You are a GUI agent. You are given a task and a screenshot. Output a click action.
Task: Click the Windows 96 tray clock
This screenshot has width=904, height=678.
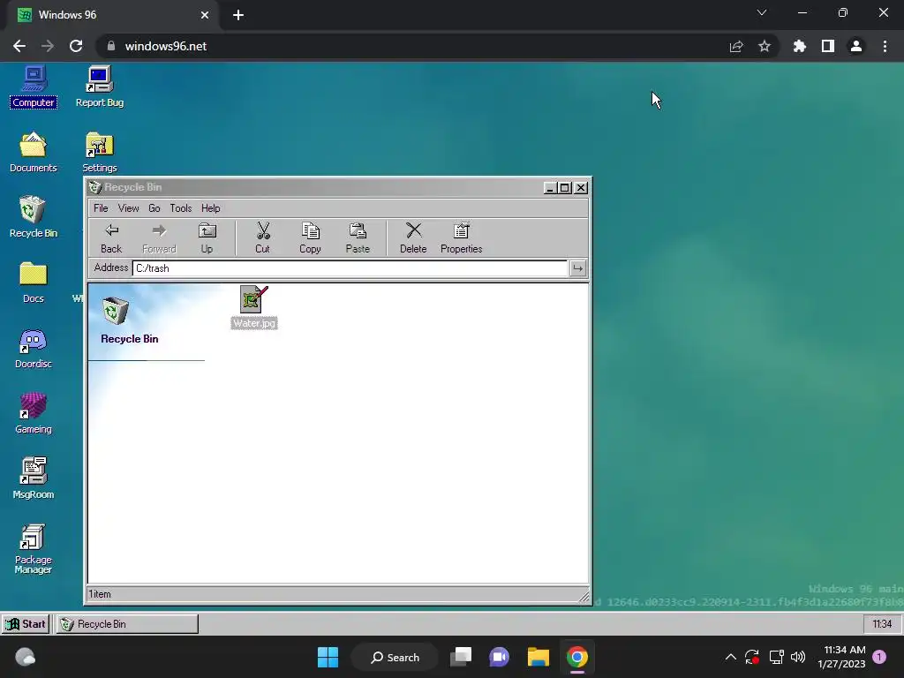click(x=882, y=624)
